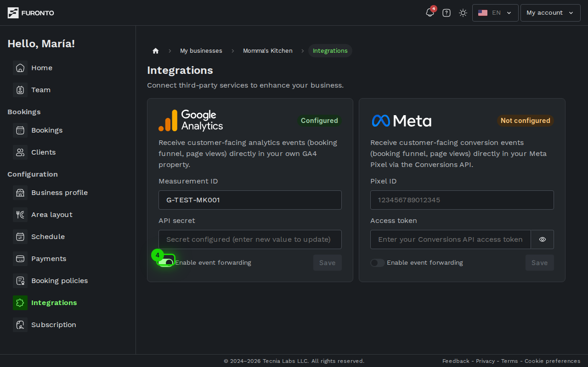588x367 pixels.
Task: Open the Clients menu entry
Action: (43, 152)
